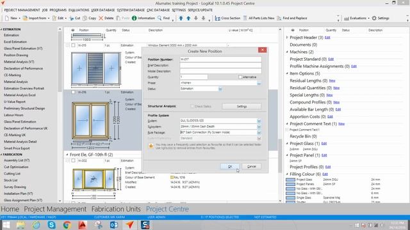Click the first blue move-up arrow icon
The width and height of the screenshot is (410, 230).
point(181,18)
